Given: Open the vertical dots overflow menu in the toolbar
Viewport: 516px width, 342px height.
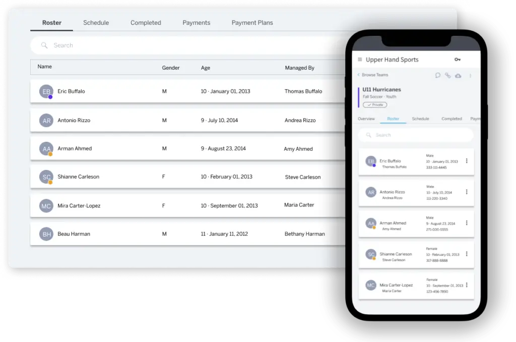Looking at the screenshot, I should [x=470, y=76].
